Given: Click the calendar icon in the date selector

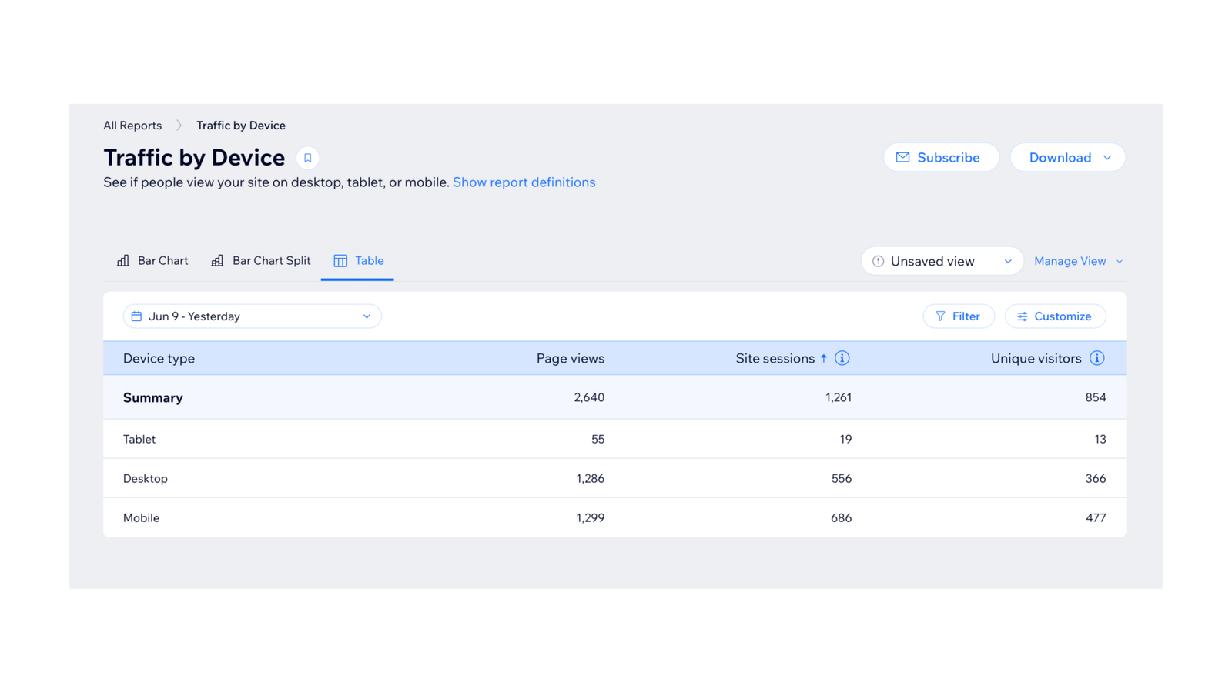Looking at the screenshot, I should tap(136, 316).
